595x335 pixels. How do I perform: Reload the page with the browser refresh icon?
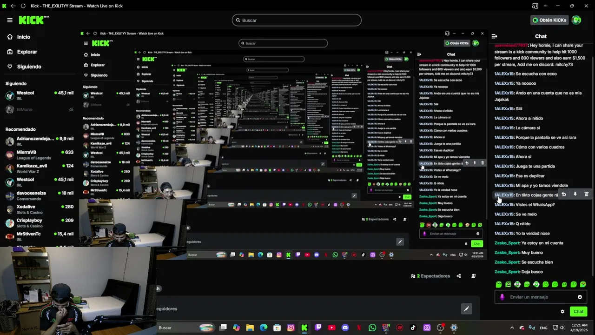(23, 6)
